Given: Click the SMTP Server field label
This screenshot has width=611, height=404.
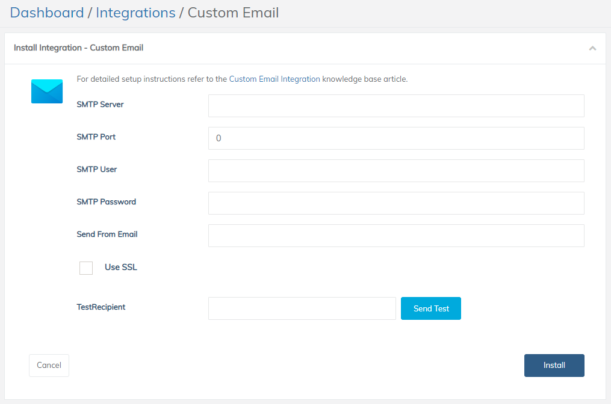Looking at the screenshot, I should click(x=100, y=105).
